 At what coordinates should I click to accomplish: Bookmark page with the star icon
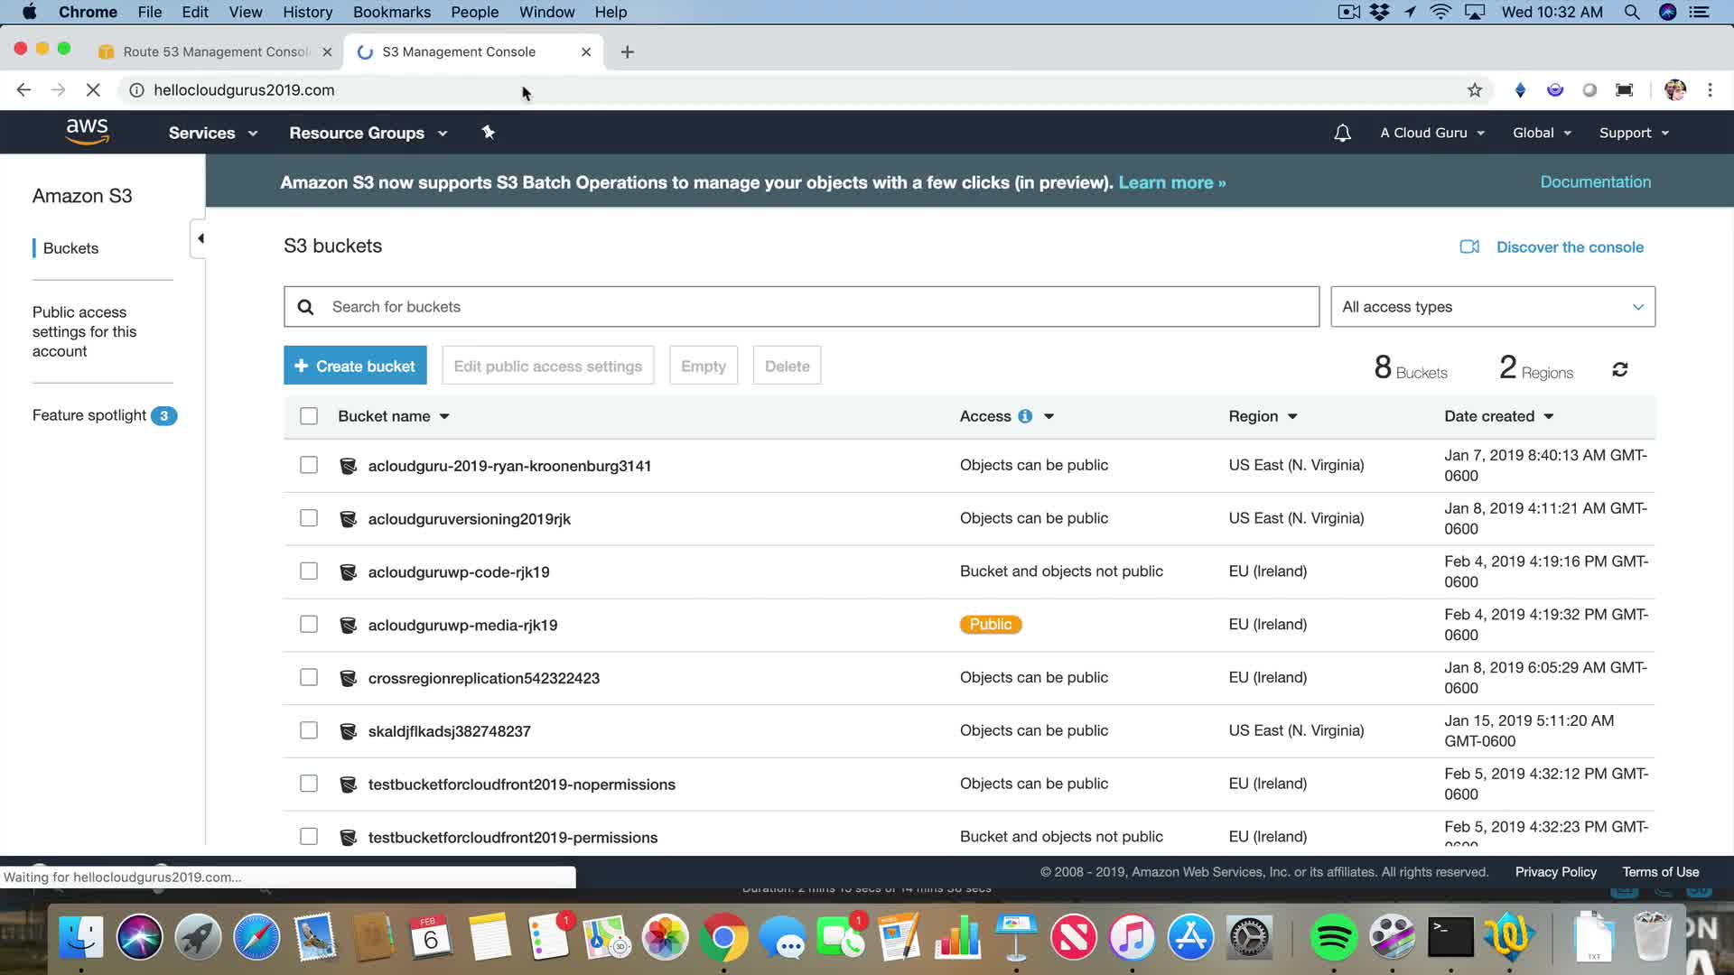pos(1475,90)
